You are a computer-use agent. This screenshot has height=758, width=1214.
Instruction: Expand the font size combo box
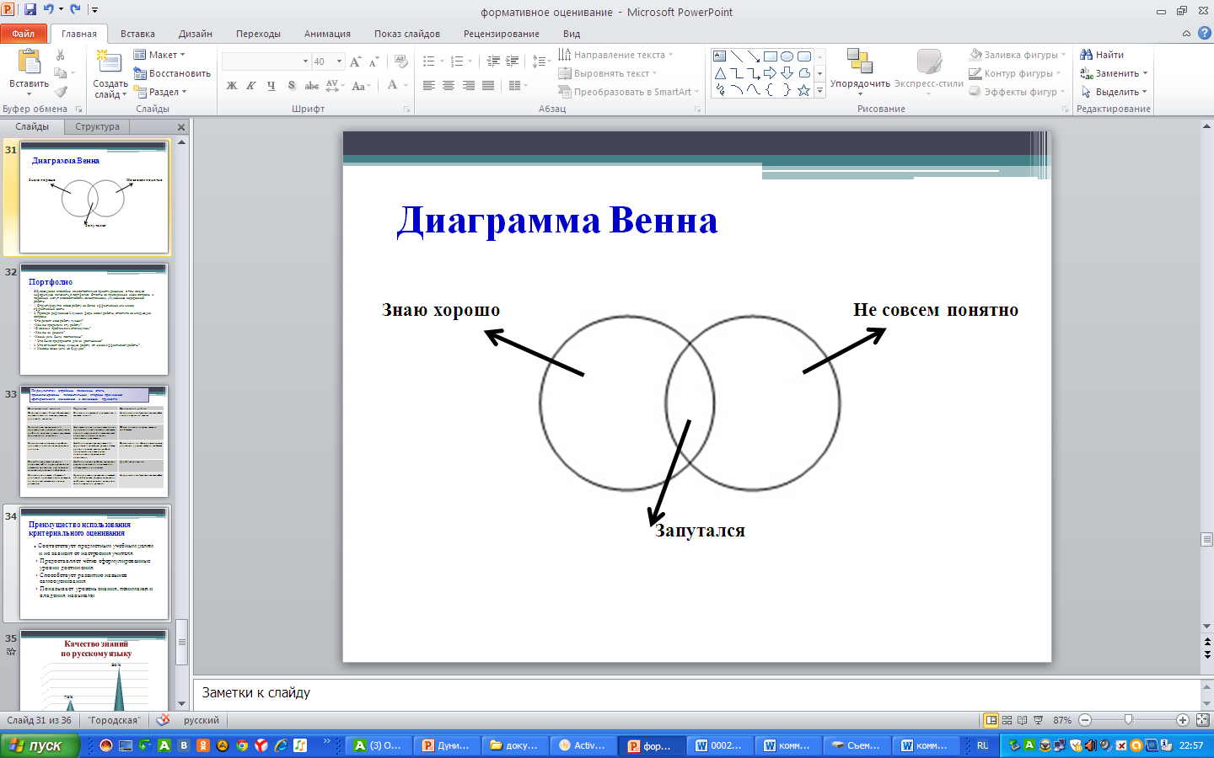340,61
